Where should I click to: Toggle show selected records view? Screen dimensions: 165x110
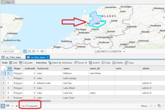click(8, 106)
